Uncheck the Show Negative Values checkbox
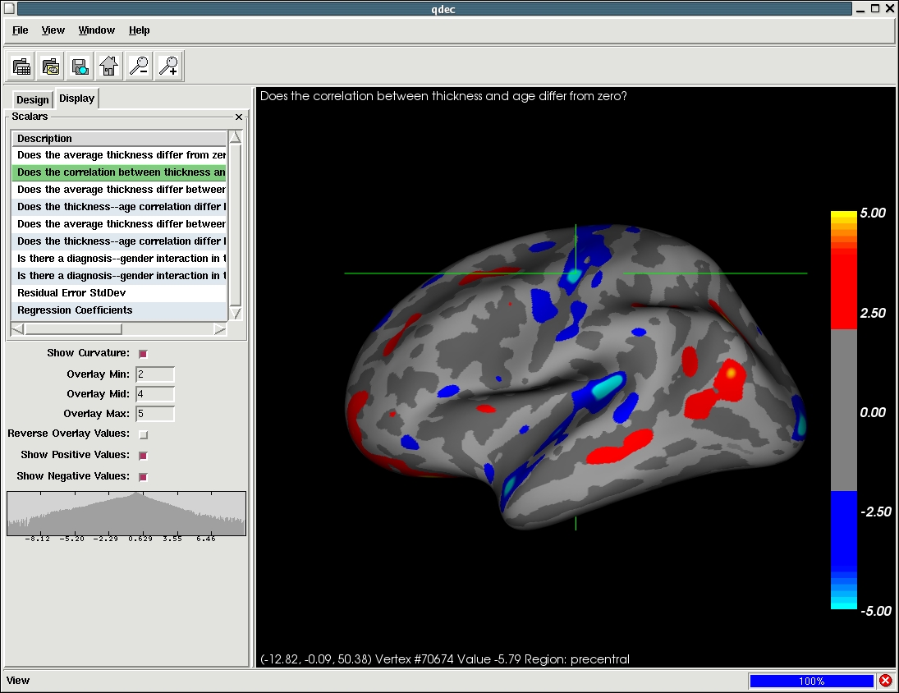 click(x=143, y=477)
